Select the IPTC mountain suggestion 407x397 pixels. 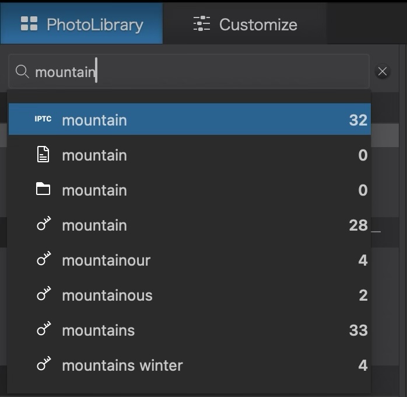[190, 120]
